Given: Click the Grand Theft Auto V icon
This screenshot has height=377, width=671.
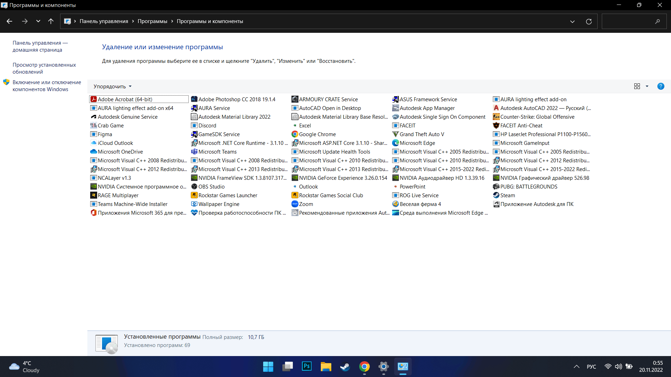Looking at the screenshot, I should tap(396, 134).
